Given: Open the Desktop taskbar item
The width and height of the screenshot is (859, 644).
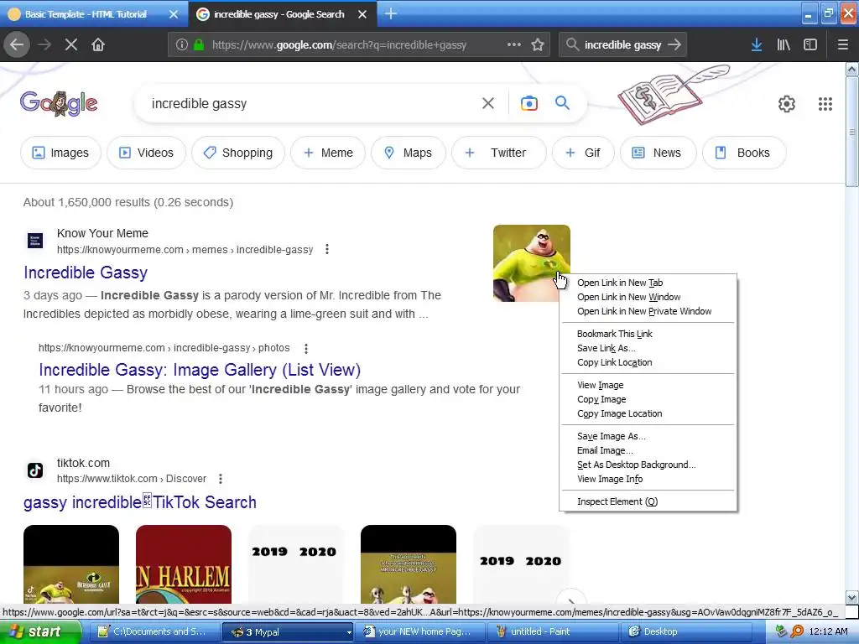Looking at the screenshot, I should [x=686, y=631].
